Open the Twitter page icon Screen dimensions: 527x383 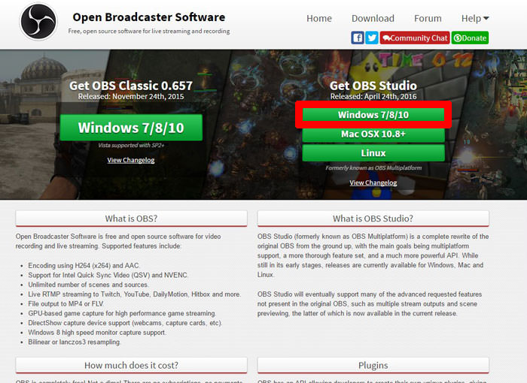372,38
